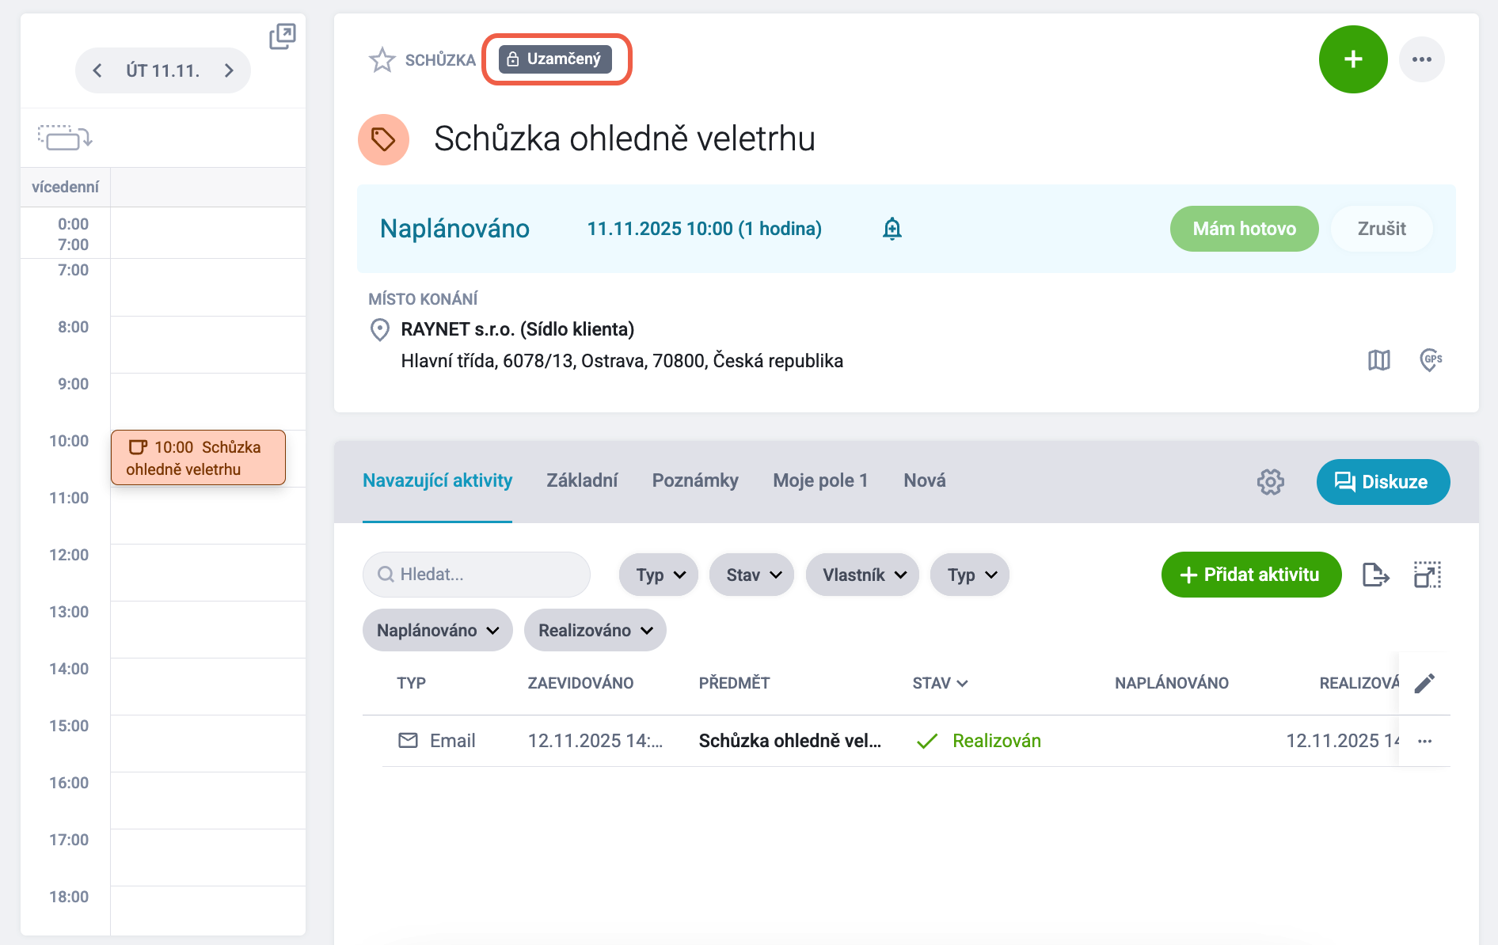Click the GPS location icon
Image resolution: width=1498 pixels, height=945 pixels.
[x=1431, y=360]
